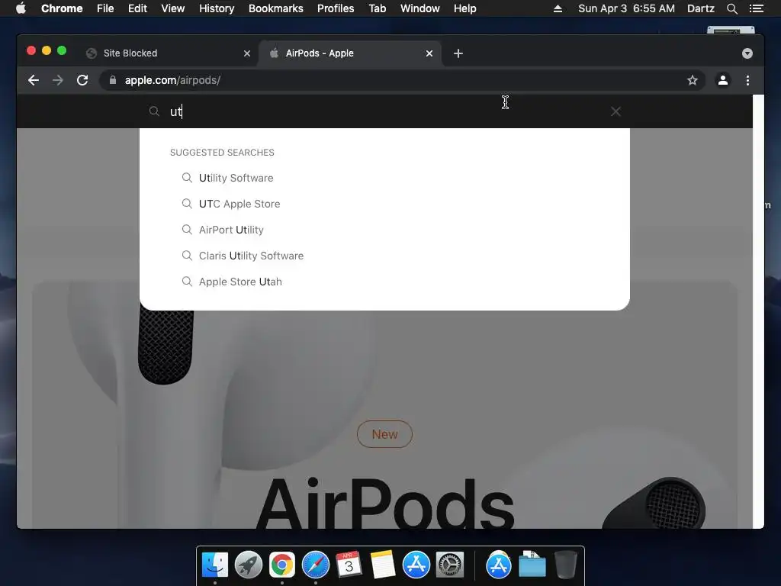The height and width of the screenshot is (586, 781).
Task: Open System Preferences from the Dock
Action: pos(450,565)
